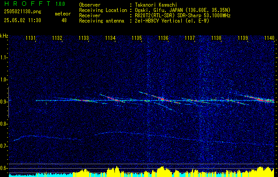Click the meteor label

click(63, 14)
